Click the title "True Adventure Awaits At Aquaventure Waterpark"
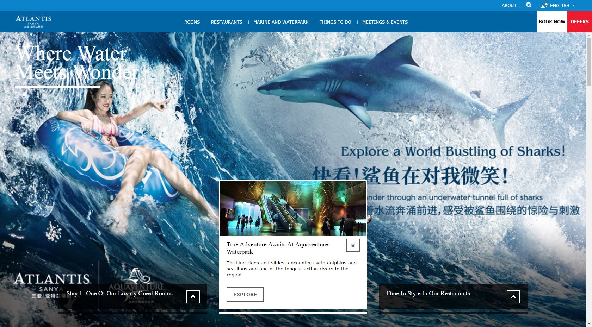 [277, 248]
